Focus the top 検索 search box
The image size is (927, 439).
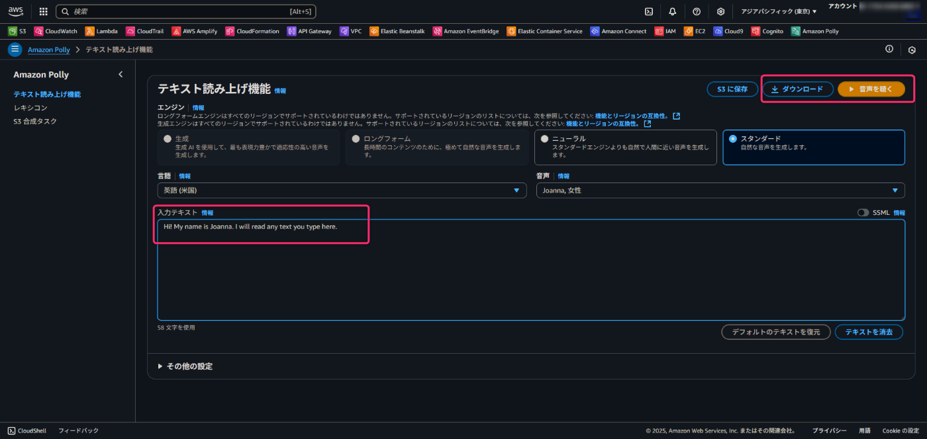pyautogui.click(x=185, y=11)
